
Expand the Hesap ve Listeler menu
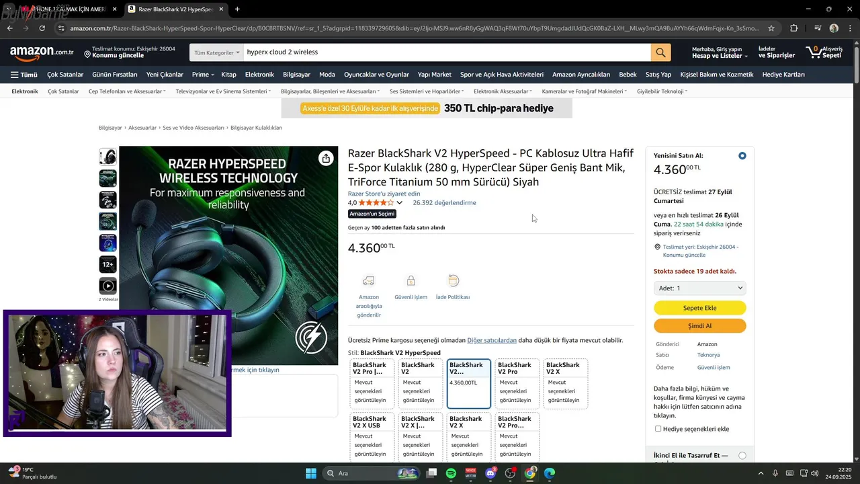[x=720, y=52]
